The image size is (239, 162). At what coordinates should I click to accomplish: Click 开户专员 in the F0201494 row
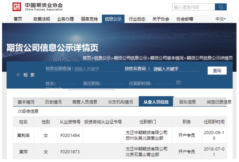(x=187, y=135)
